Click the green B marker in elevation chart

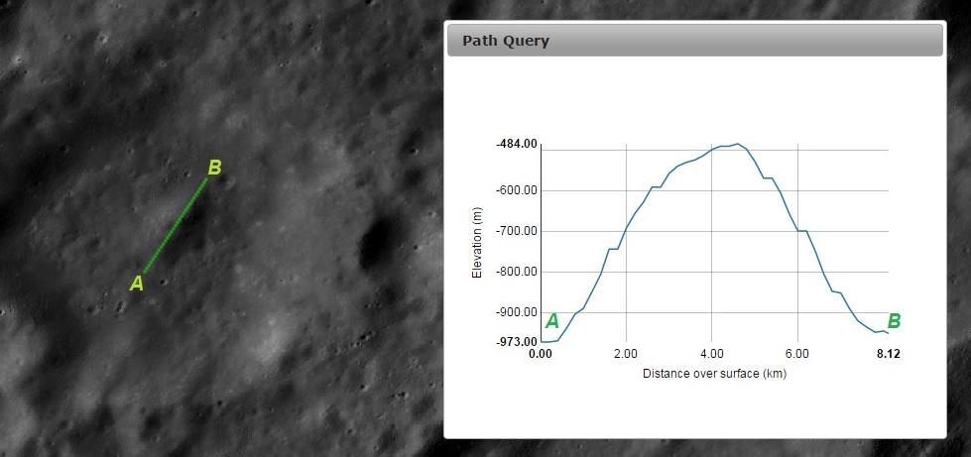click(894, 321)
